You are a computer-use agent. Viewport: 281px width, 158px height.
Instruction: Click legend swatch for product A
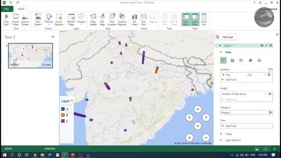(63, 109)
